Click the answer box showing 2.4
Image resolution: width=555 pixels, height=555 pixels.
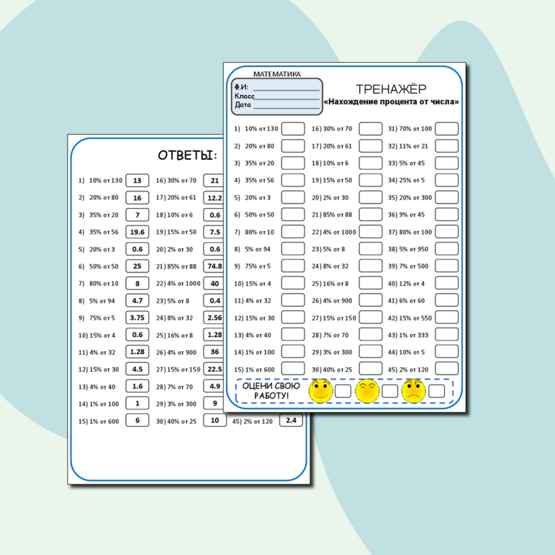coord(291,420)
